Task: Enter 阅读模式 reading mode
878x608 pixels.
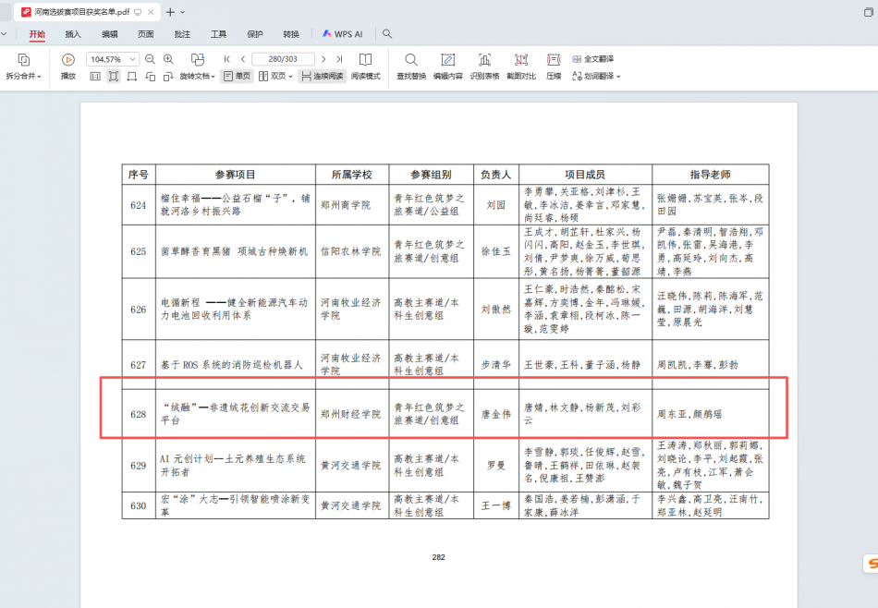Action: 365,60
